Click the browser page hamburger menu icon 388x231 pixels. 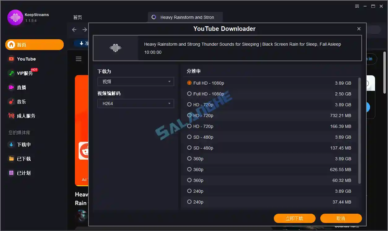pos(79,59)
